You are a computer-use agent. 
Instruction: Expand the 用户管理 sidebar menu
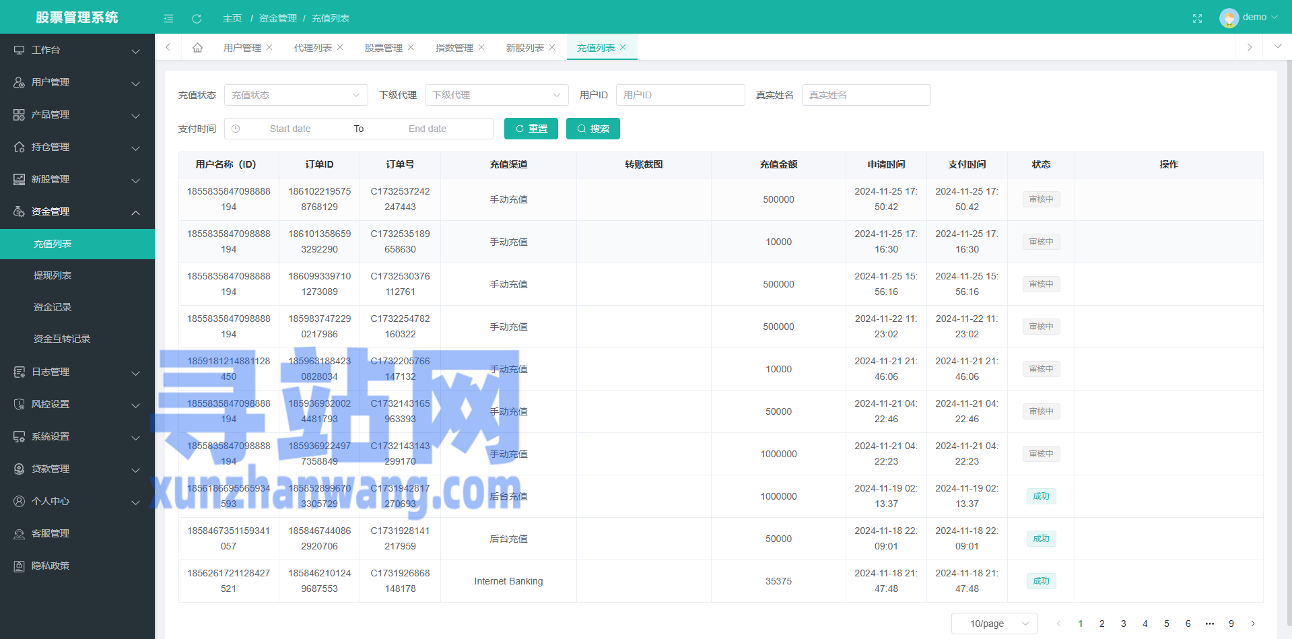(x=77, y=82)
